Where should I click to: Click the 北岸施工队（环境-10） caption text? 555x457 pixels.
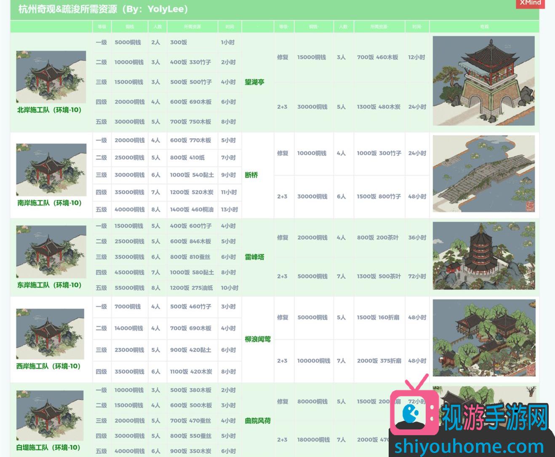49,110
